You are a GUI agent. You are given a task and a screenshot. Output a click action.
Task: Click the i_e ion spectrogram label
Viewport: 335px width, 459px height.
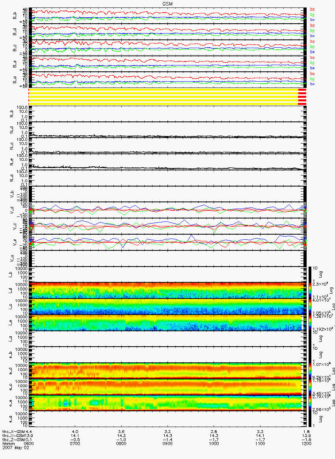11,323
